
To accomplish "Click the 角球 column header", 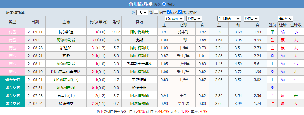I will pyautogui.click(x=116, y=22).
